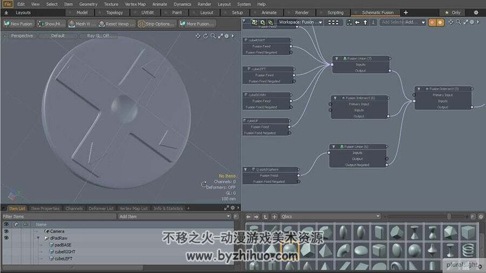This screenshot has width=486, height=273.
Task: Go forward in preset browser
Action: click(256, 217)
